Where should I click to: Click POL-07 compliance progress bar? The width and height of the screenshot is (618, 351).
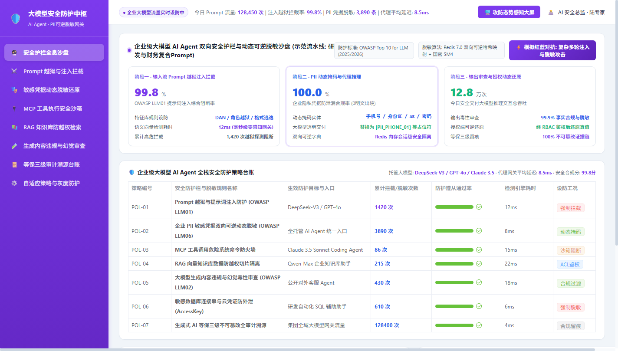pos(454,325)
